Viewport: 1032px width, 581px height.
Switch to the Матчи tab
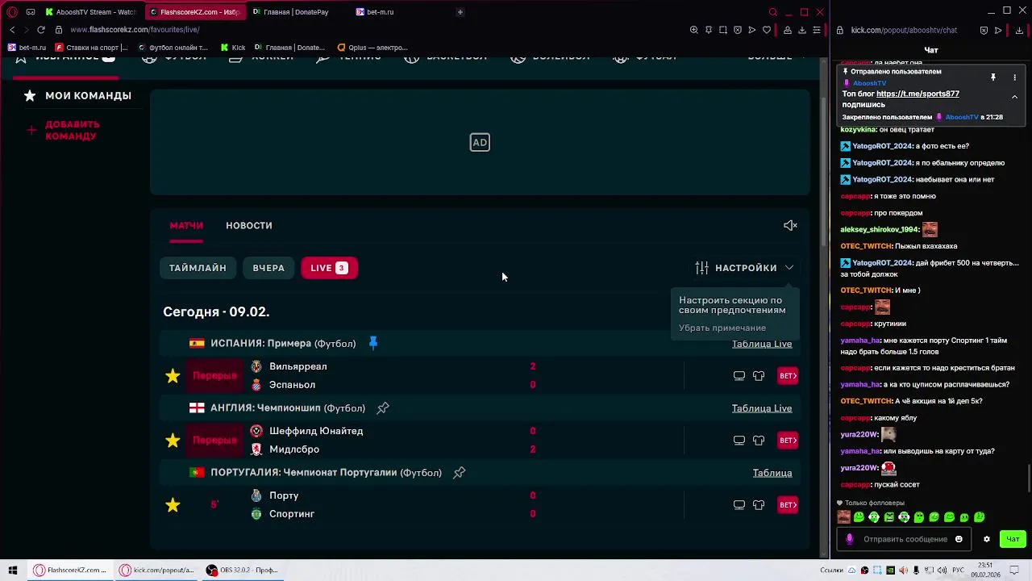coord(186,226)
